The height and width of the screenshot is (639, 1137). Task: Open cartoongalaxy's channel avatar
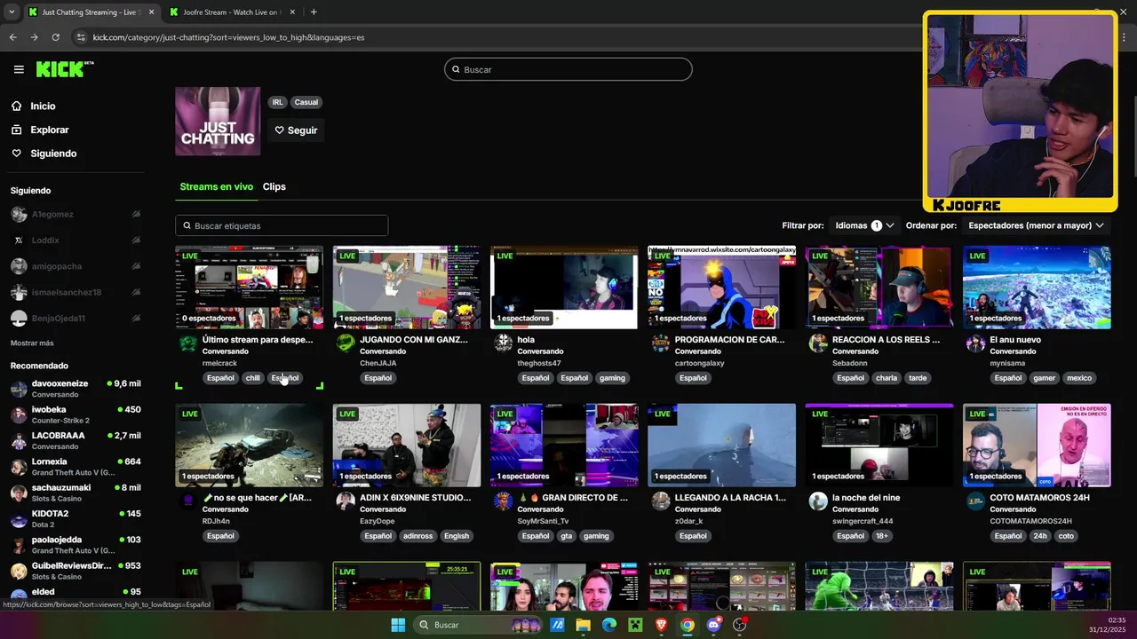661,343
